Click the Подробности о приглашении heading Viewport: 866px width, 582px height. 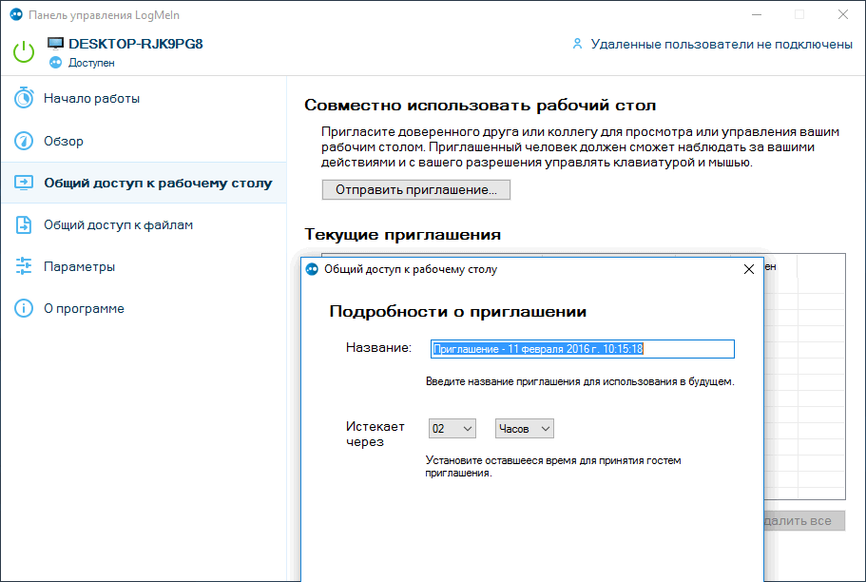click(457, 312)
